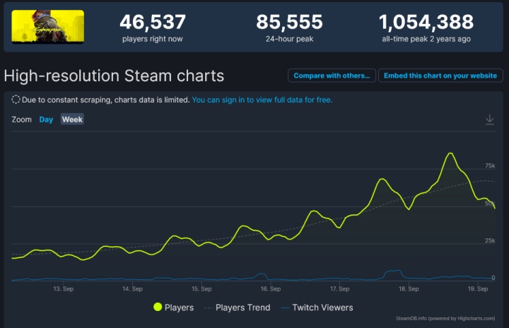
Task: Click the 13. Sep date label
Action: pyautogui.click(x=64, y=289)
